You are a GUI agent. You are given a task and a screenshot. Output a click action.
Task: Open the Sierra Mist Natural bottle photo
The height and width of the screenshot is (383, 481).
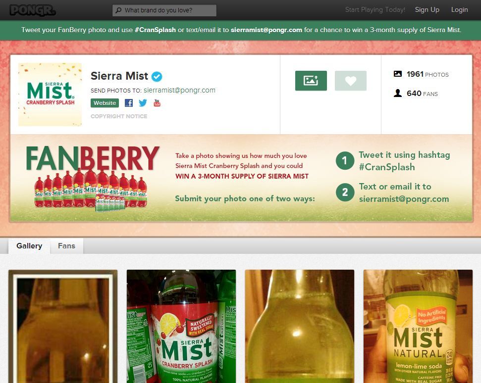418,326
